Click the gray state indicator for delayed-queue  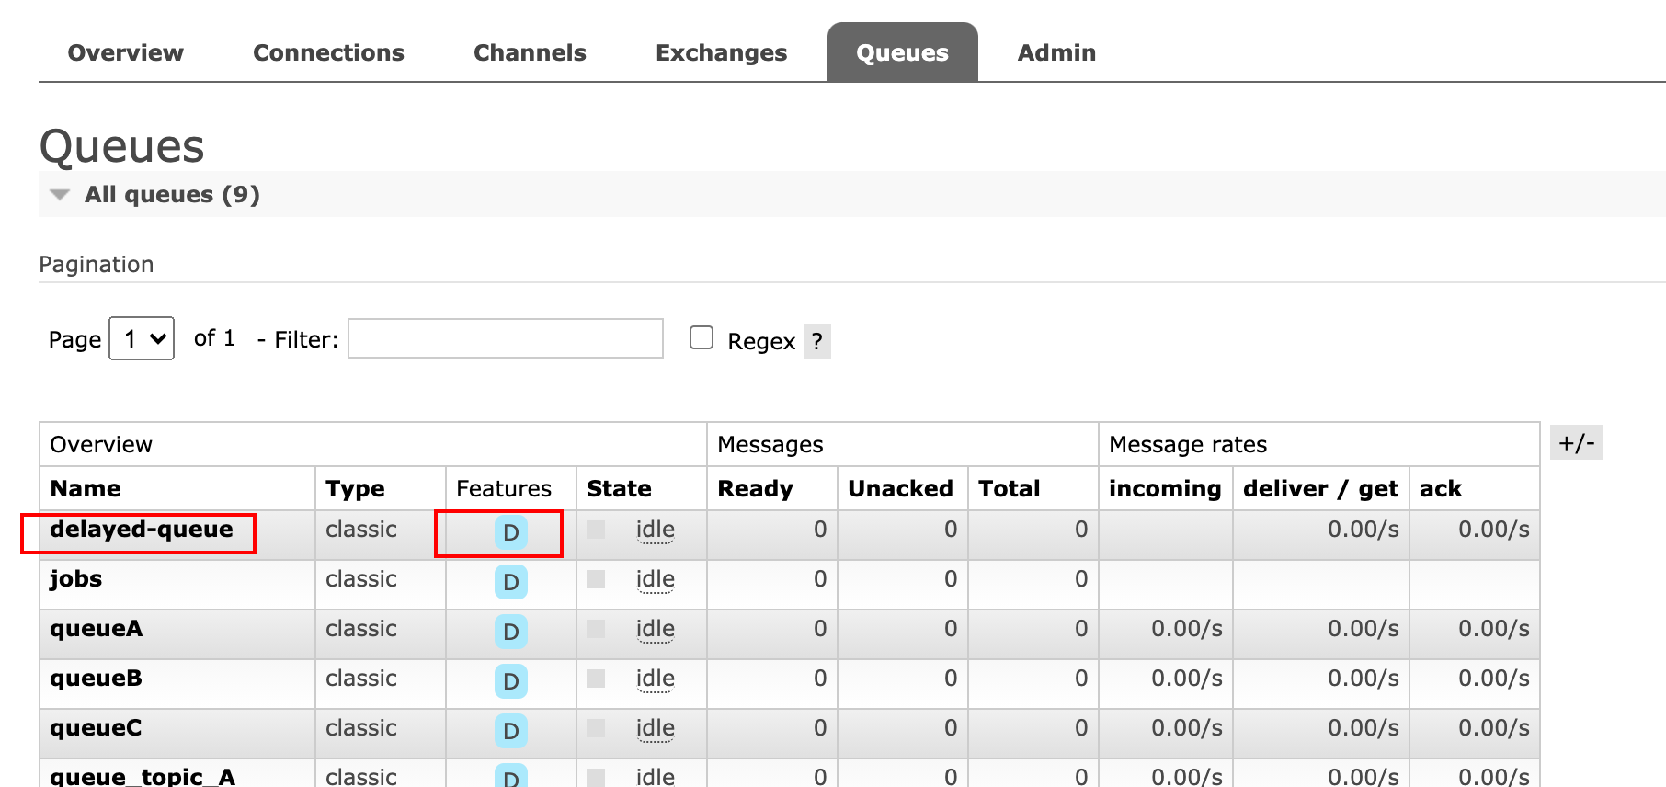point(596,530)
